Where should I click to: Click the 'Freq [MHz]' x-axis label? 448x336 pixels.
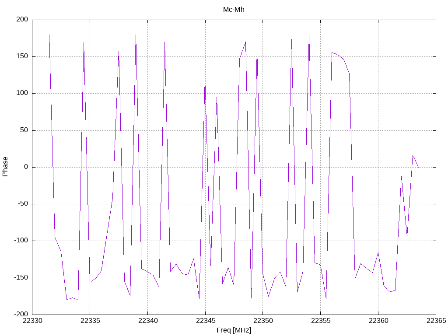click(x=234, y=330)
